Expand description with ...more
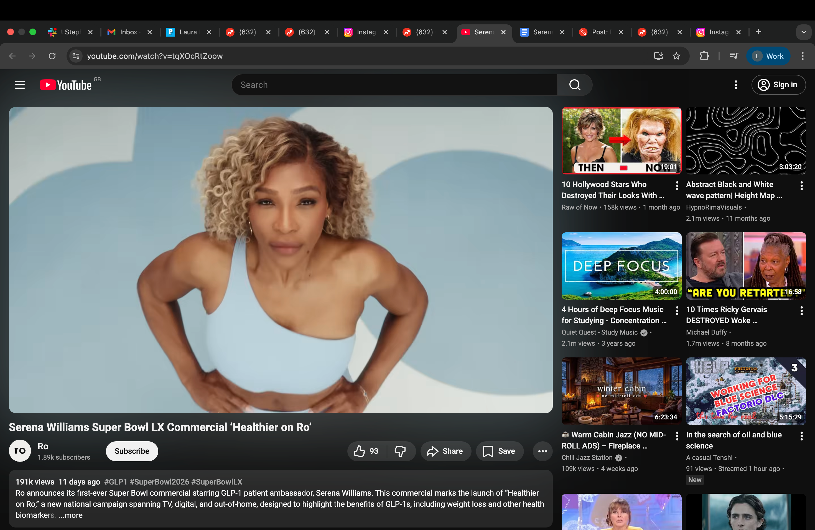 coord(70,515)
